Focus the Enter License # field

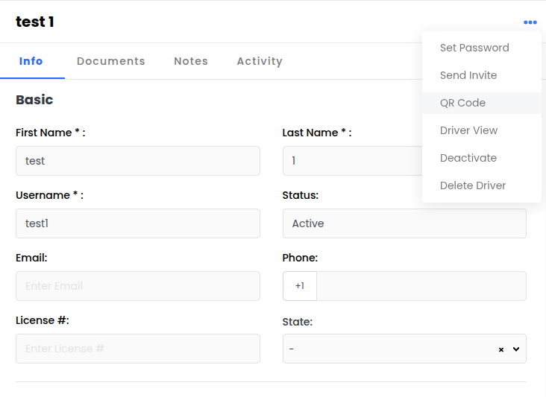[x=138, y=349]
